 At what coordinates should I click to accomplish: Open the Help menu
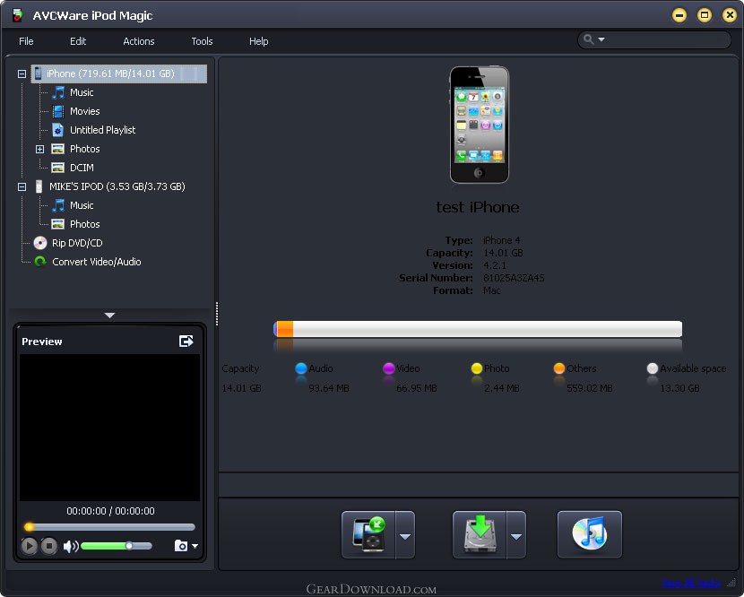click(x=258, y=41)
